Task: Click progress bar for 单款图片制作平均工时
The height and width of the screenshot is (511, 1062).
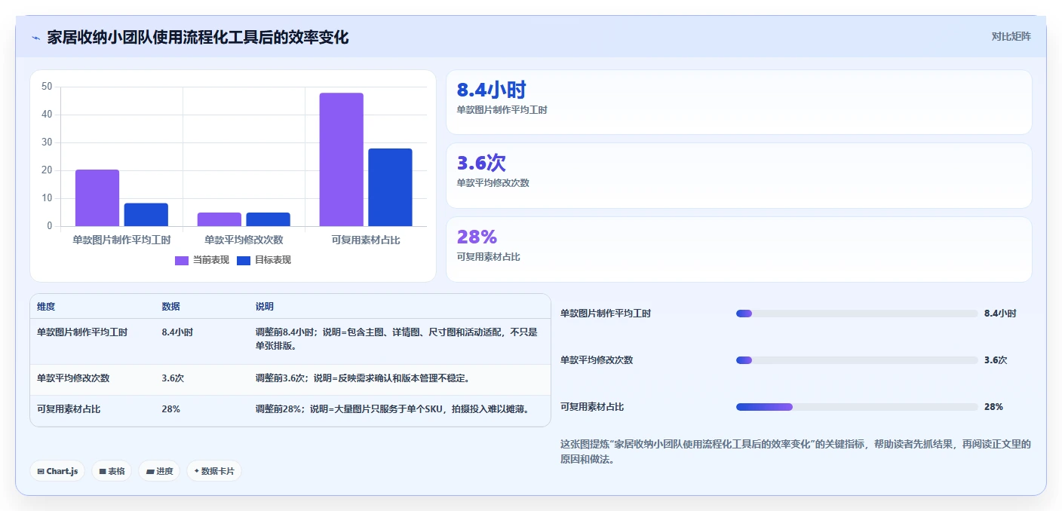Action: click(857, 314)
